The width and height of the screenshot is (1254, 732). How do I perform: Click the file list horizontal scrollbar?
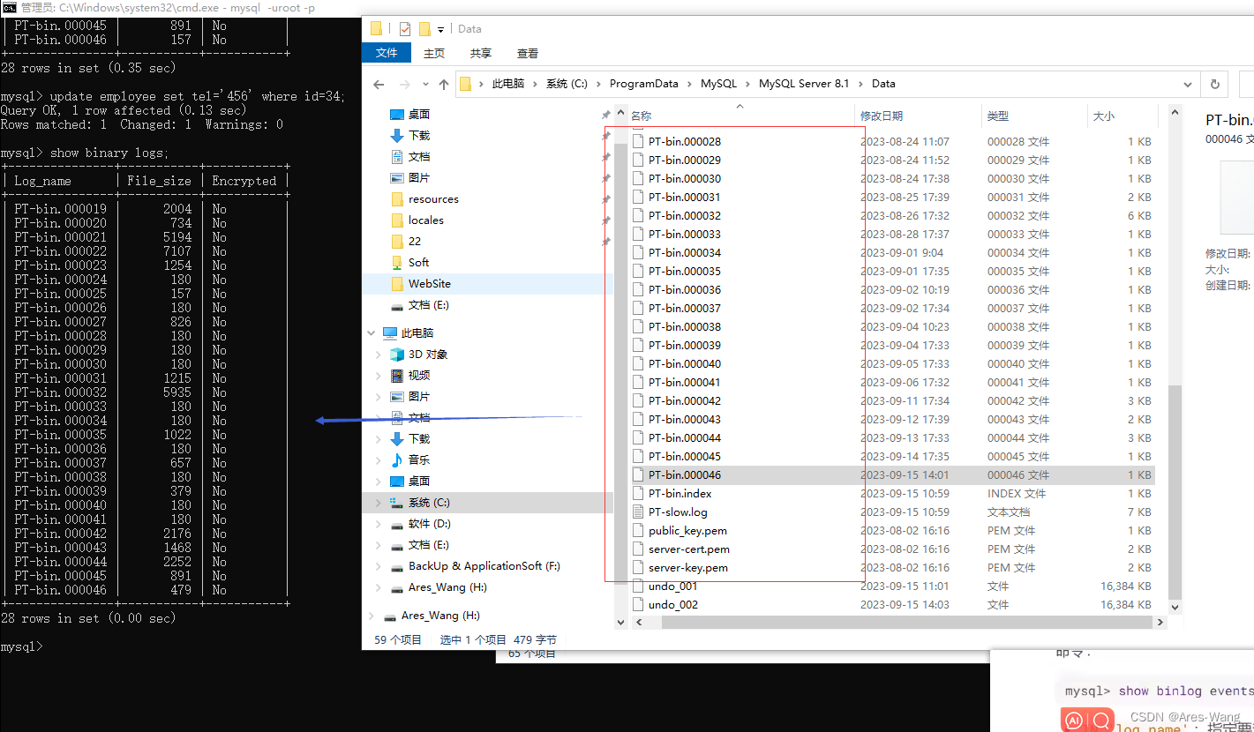(x=907, y=622)
